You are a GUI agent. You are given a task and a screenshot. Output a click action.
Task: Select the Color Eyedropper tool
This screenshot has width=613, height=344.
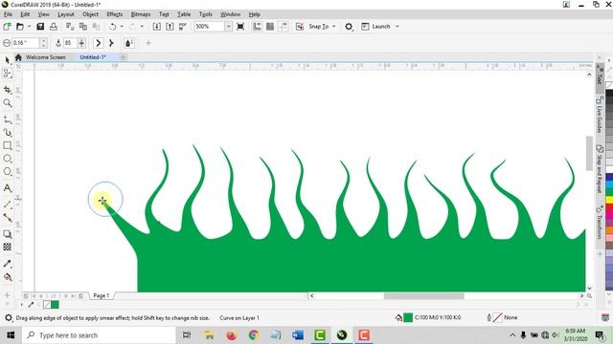point(7,264)
